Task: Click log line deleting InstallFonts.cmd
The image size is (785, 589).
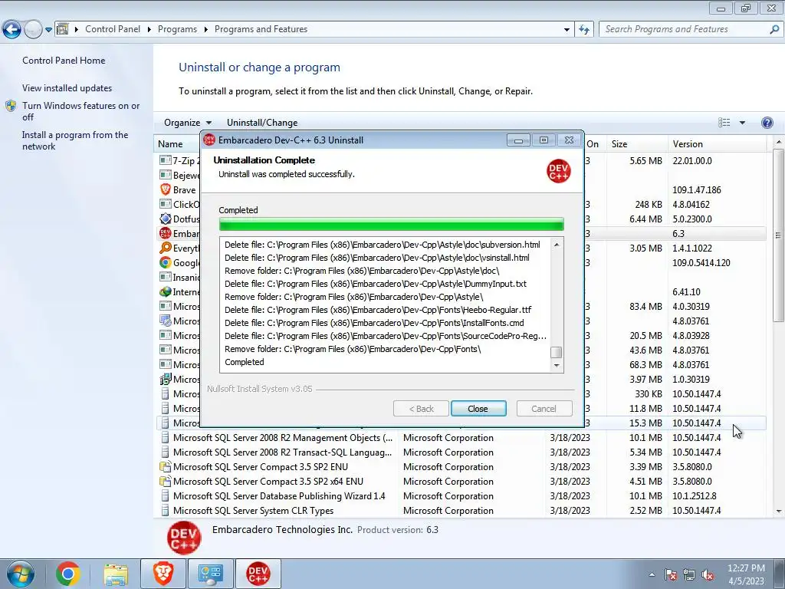Action: tap(374, 323)
